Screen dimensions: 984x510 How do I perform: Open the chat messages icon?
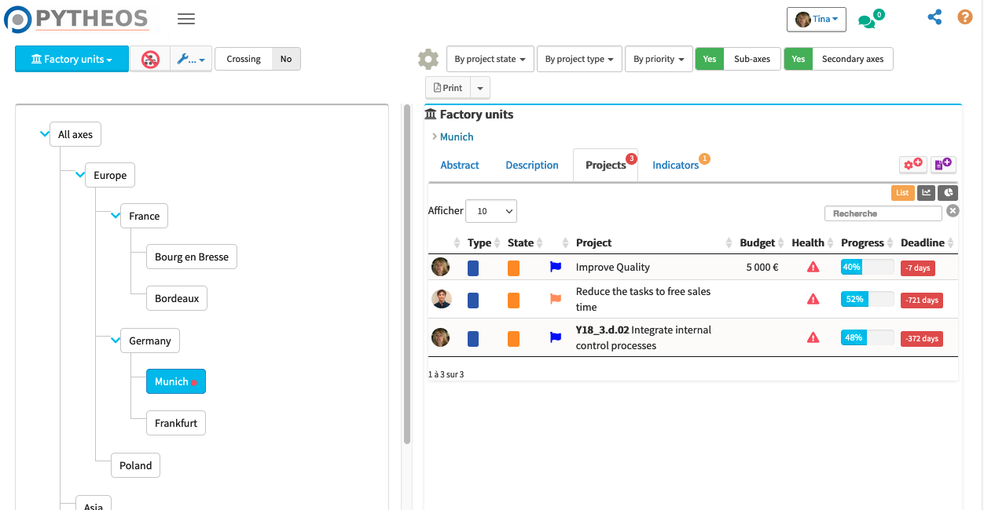(x=867, y=21)
